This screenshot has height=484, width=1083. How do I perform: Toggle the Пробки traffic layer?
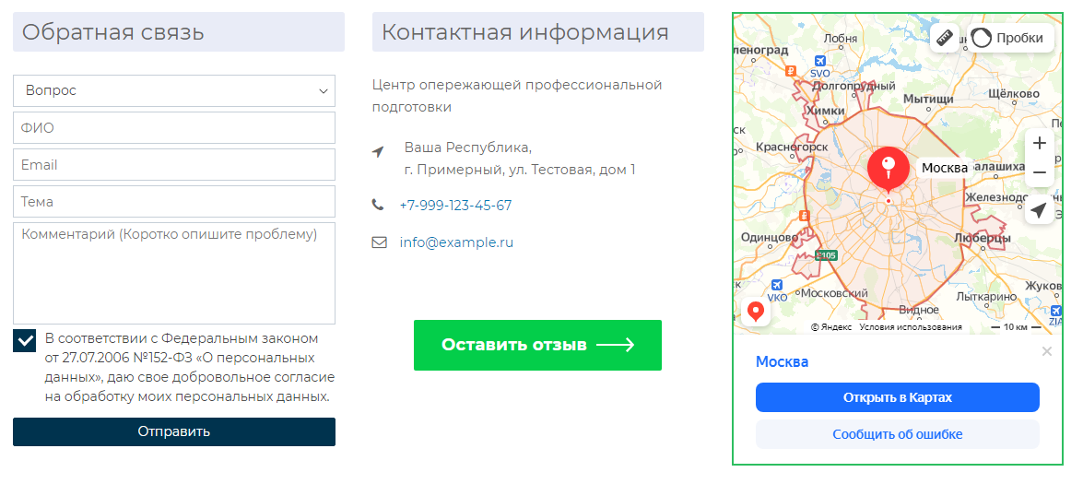[1008, 38]
